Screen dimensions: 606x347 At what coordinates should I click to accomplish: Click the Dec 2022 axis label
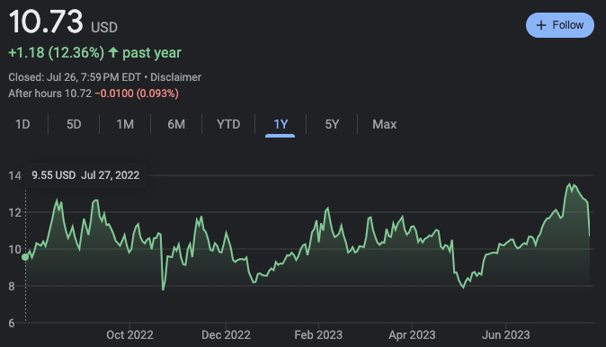(226, 334)
